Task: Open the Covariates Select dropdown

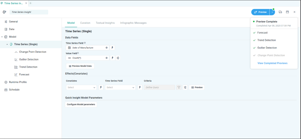Action: [81, 87]
